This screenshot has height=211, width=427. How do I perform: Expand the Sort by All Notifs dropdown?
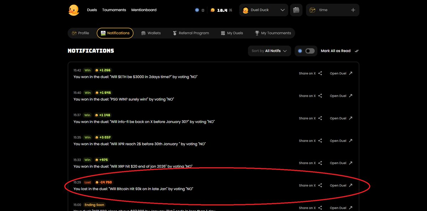(x=269, y=51)
